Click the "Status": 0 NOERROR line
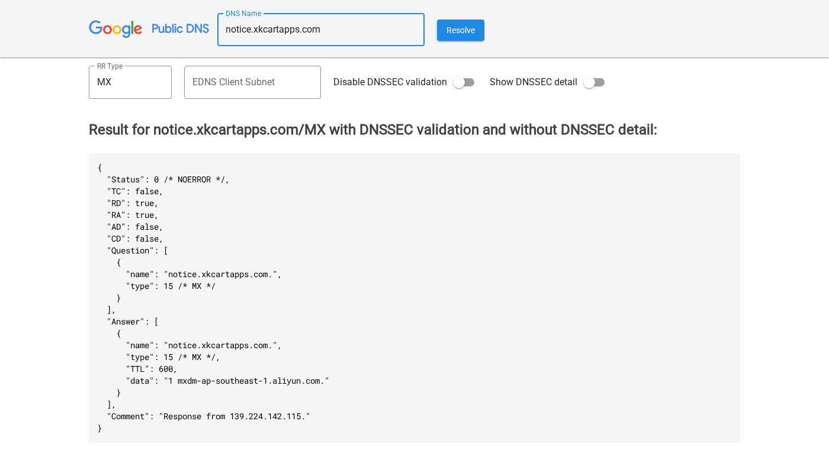The image size is (829, 450). (168, 179)
